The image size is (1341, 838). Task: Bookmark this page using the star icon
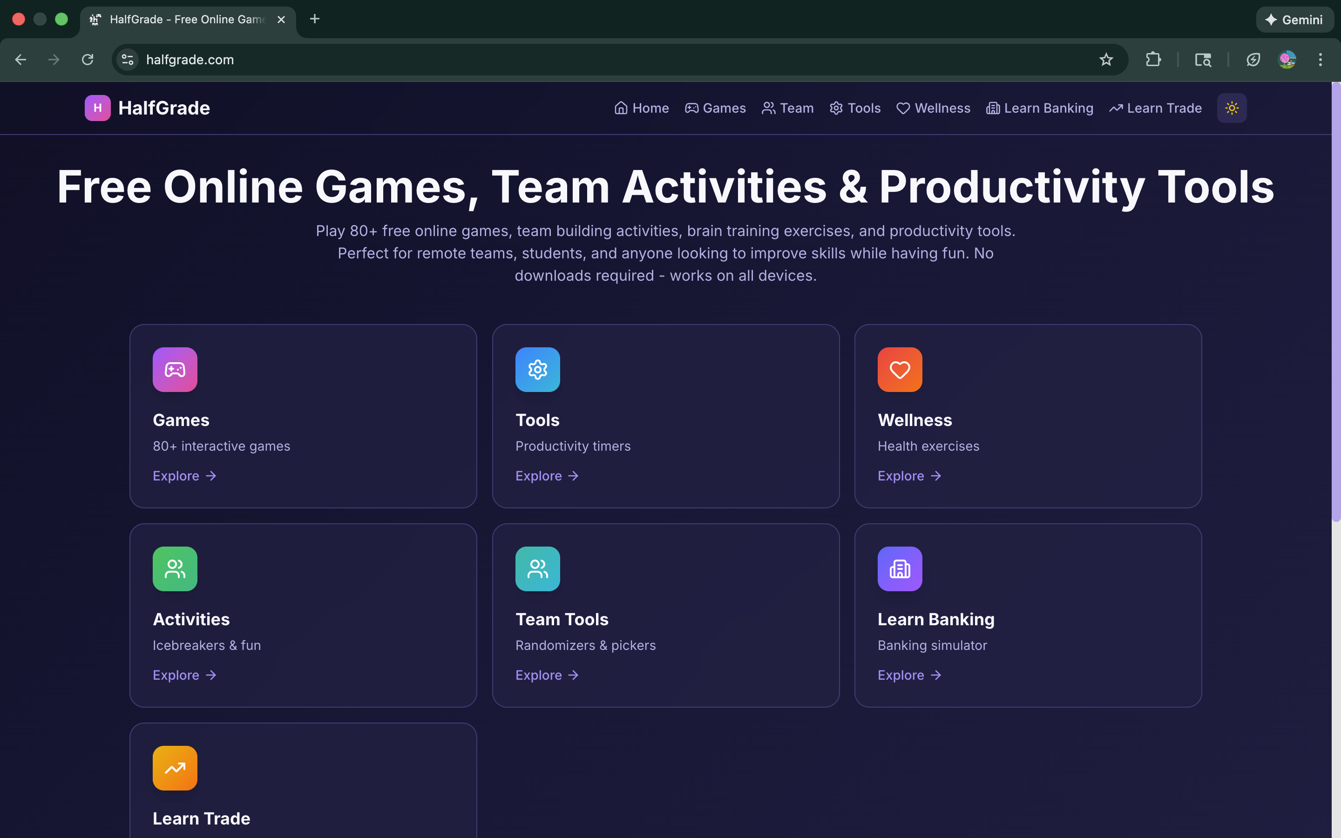(1106, 59)
